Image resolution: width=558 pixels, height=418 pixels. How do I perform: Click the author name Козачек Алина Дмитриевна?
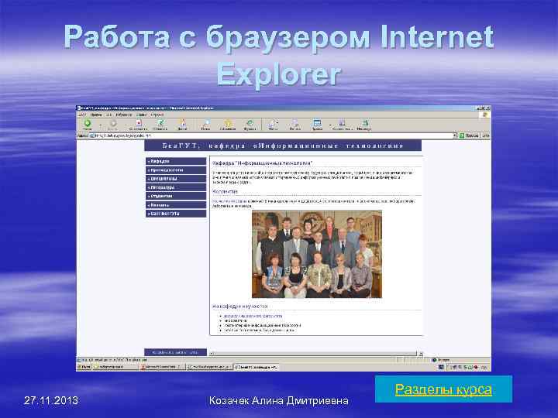pyautogui.click(x=279, y=401)
